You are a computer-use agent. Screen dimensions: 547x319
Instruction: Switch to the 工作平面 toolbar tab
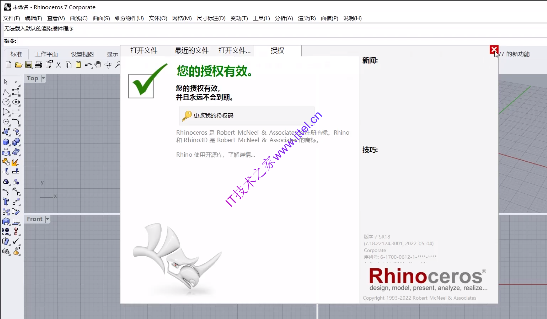pyautogui.click(x=46, y=54)
